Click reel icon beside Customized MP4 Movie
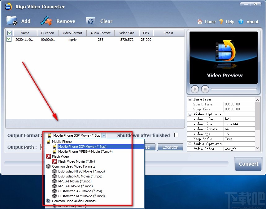 pyautogui.click(x=55, y=196)
